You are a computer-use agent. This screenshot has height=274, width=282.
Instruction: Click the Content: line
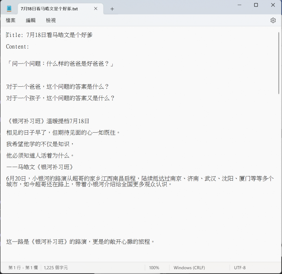point(17,46)
